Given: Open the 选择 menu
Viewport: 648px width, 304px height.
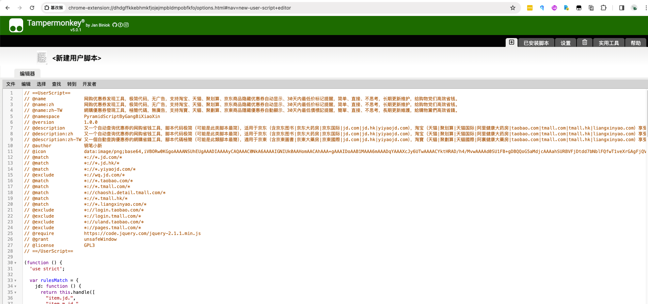Looking at the screenshot, I should [41, 84].
